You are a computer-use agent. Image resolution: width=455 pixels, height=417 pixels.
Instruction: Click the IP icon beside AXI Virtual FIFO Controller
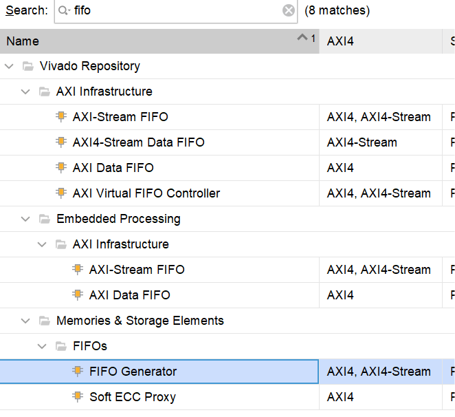[61, 193]
